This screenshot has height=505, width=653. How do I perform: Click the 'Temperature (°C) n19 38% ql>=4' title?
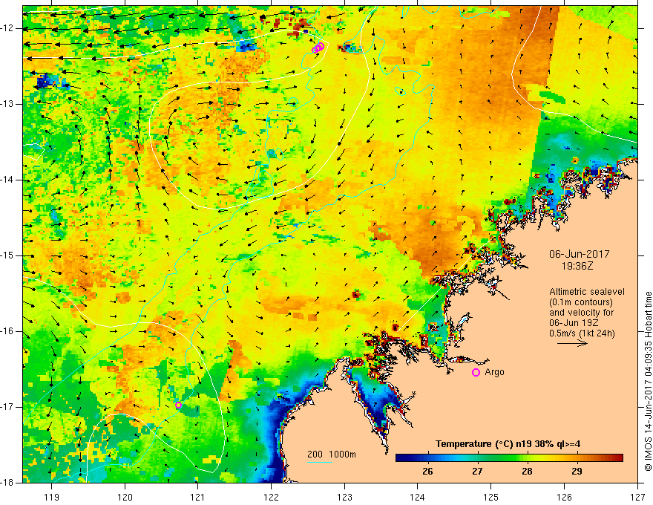[508, 444]
